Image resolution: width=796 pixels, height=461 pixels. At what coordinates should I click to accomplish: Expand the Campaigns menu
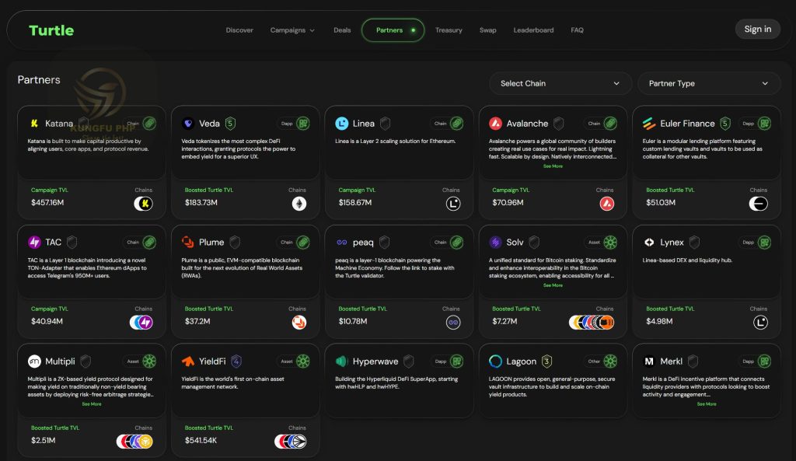pyautogui.click(x=292, y=30)
